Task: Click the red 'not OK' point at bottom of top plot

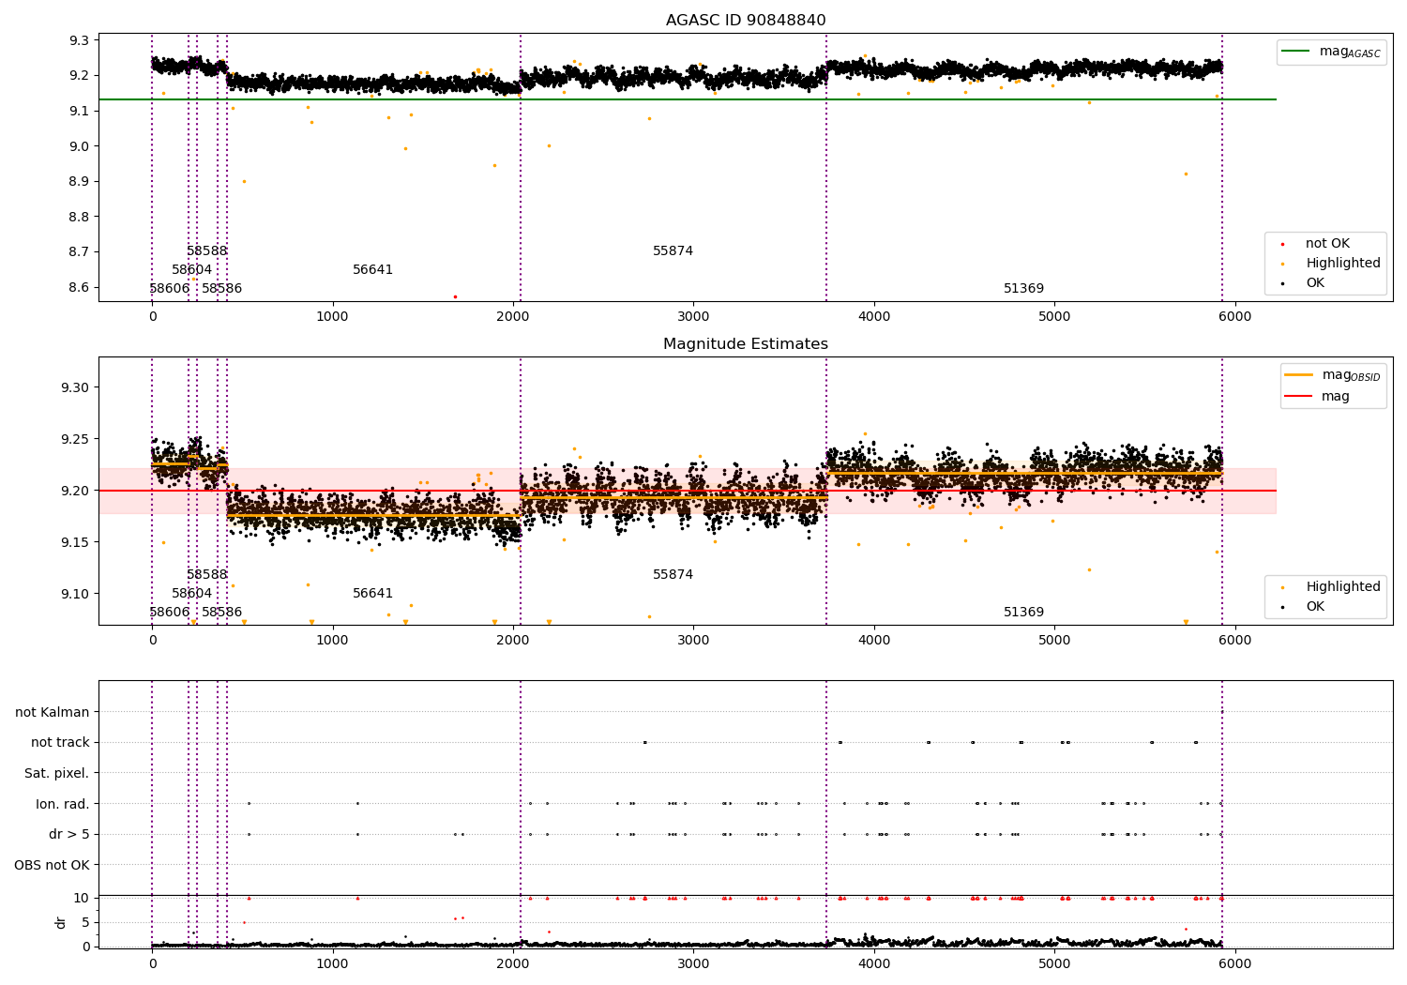Action: (x=455, y=296)
